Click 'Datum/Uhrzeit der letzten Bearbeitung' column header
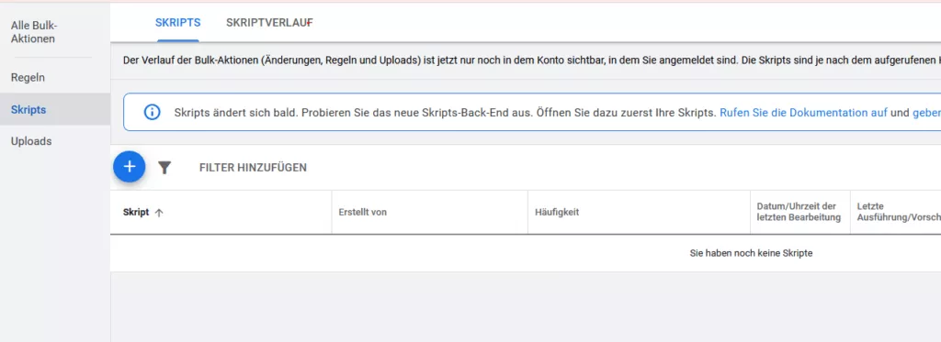 point(799,212)
